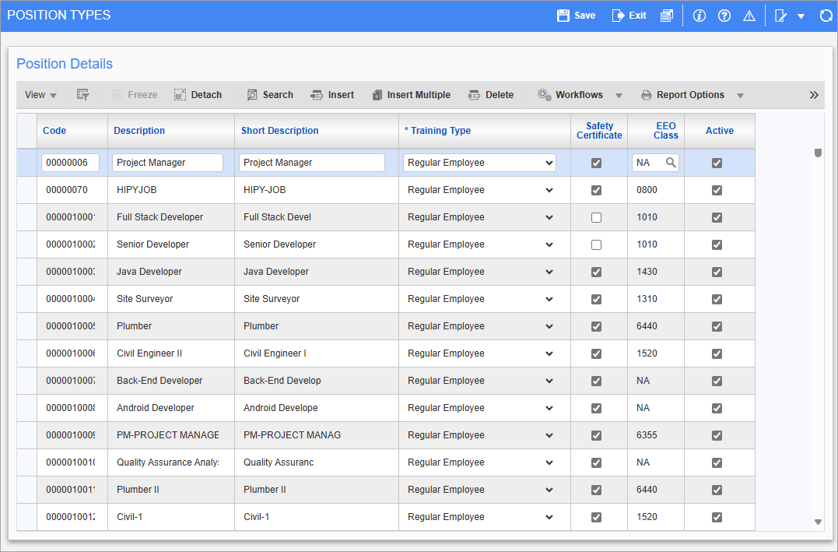Click Quality Assuranc short description cell
This screenshot has width=838, height=552.
coord(317,462)
